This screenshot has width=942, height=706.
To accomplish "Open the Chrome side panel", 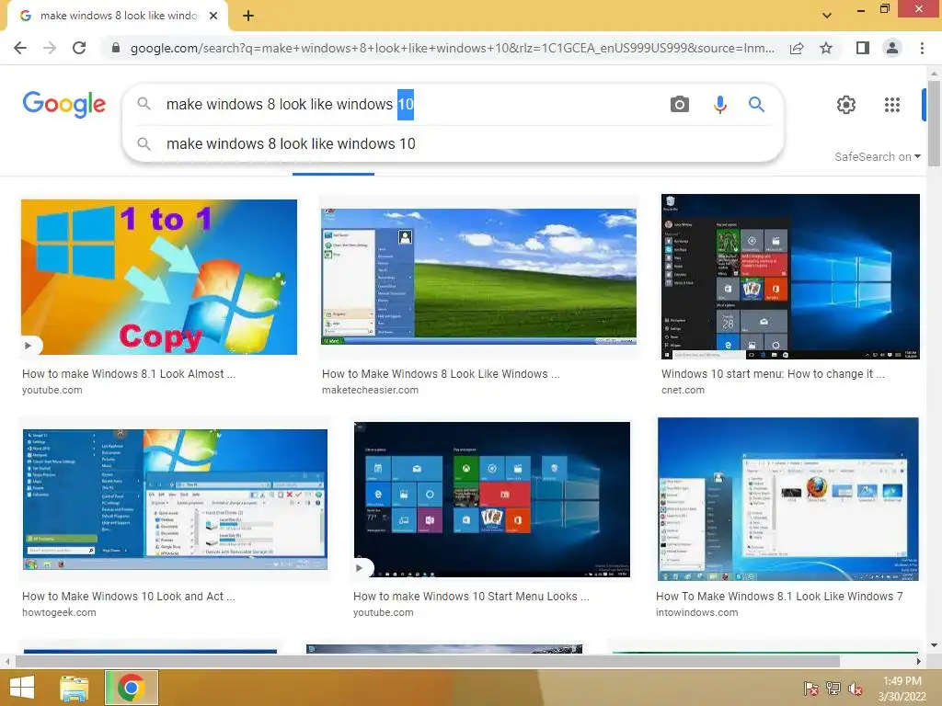I will pyautogui.click(x=863, y=48).
